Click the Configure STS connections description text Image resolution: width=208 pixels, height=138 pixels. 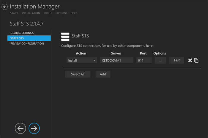click(107, 46)
